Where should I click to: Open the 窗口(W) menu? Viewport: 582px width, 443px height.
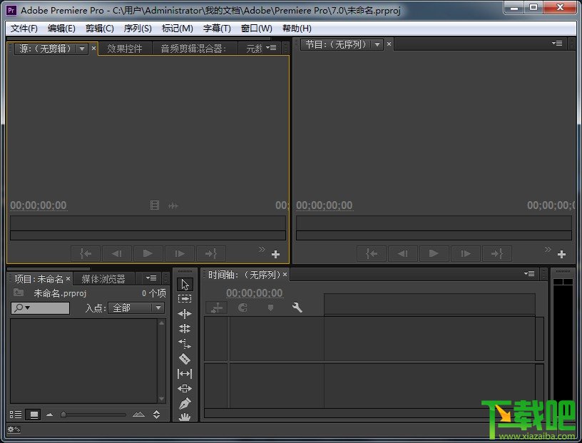click(x=257, y=29)
